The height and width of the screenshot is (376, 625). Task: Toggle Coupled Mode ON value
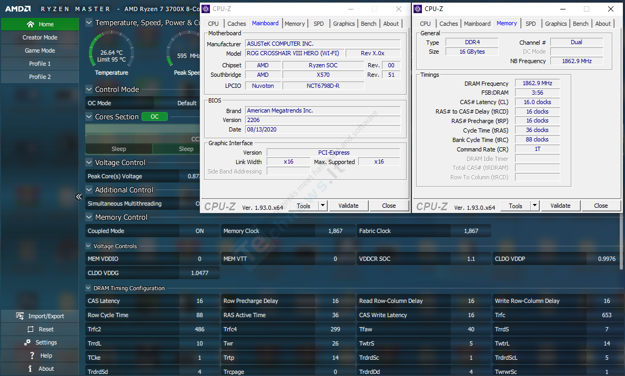click(200, 231)
